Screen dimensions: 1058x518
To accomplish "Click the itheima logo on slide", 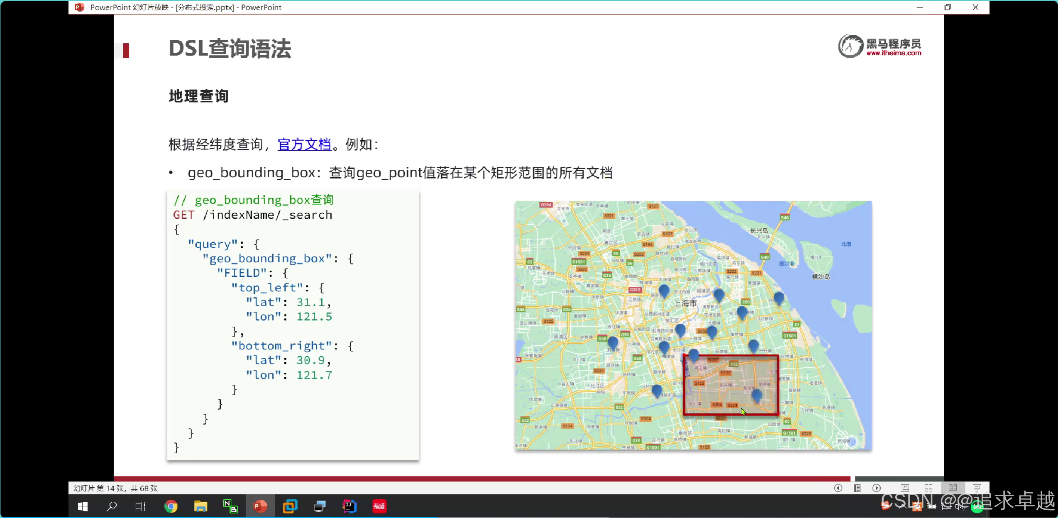I will (x=880, y=46).
